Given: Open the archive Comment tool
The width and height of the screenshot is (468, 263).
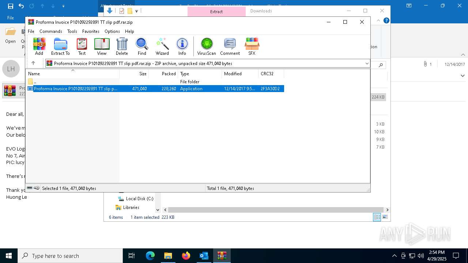Looking at the screenshot, I should point(230,47).
